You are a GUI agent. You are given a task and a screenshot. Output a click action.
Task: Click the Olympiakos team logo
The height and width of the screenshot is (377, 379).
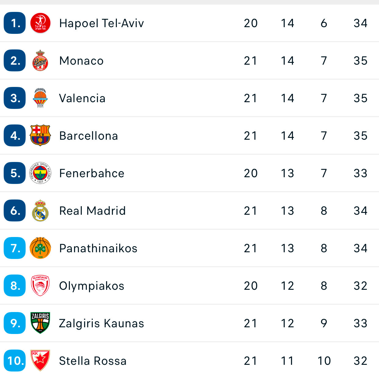tap(40, 285)
